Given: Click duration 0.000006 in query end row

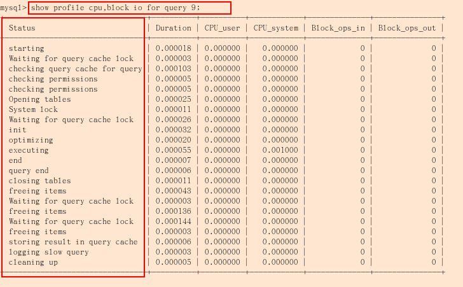Looking at the screenshot, I should 174,171.
